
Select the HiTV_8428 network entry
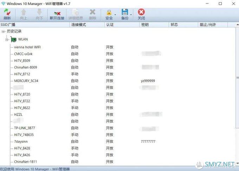pos(22,148)
